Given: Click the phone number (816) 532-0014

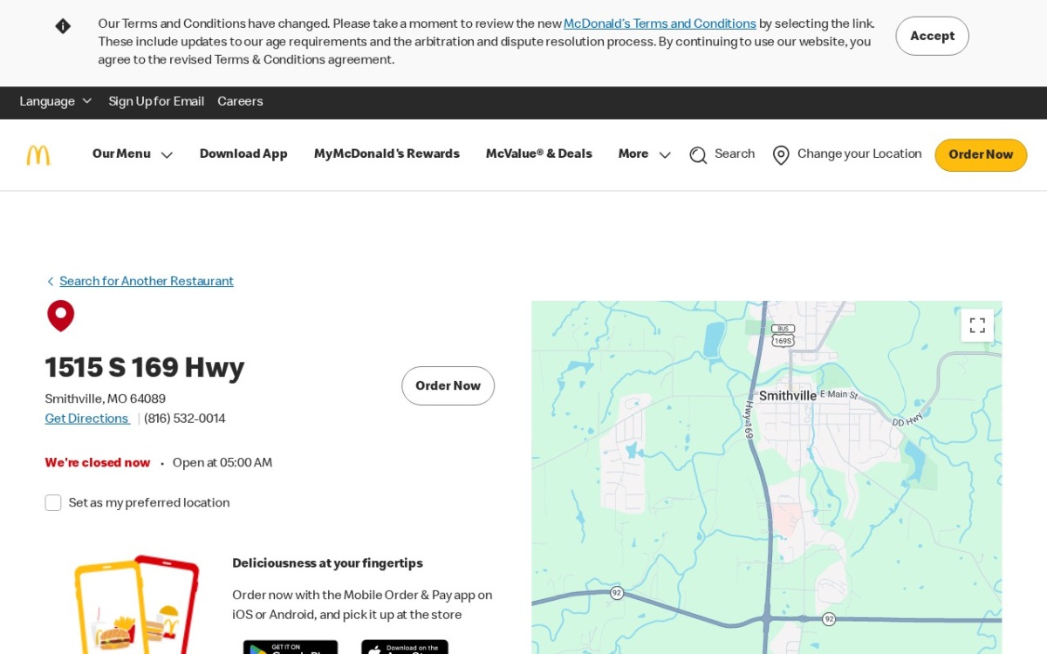Looking at the screenshot, I should click(185, 419).
